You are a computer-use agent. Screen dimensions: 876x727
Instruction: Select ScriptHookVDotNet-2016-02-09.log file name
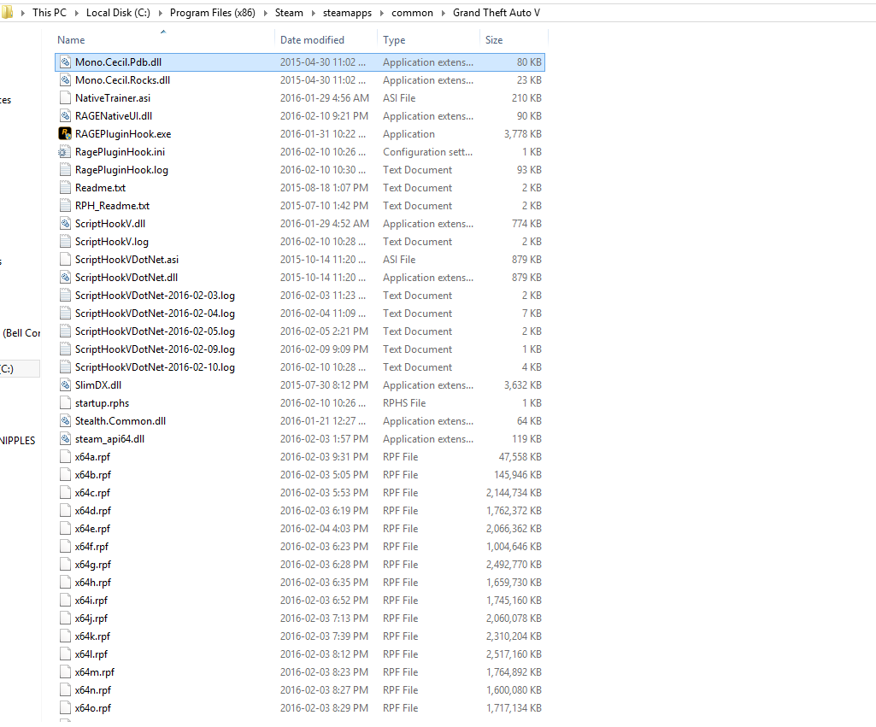[155, 349]
